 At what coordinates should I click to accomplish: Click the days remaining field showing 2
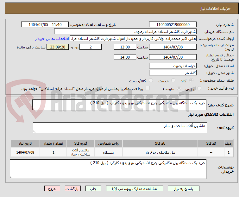91,47
